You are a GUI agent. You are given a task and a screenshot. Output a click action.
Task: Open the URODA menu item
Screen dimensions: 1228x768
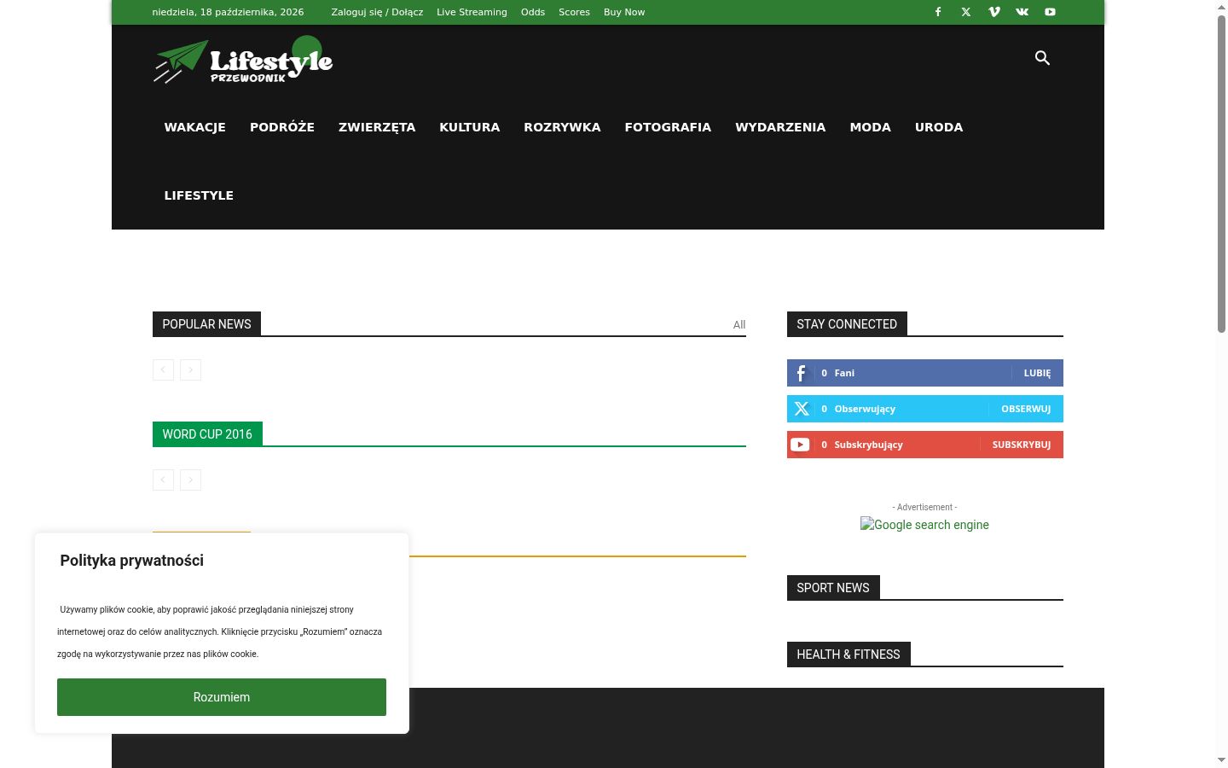(939, 127)
